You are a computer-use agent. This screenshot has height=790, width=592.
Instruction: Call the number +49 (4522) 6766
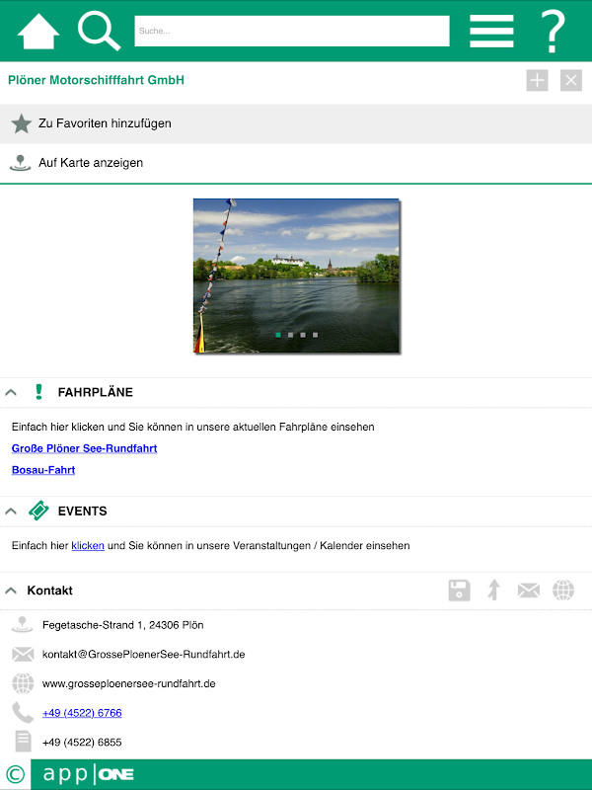[82, 713]
